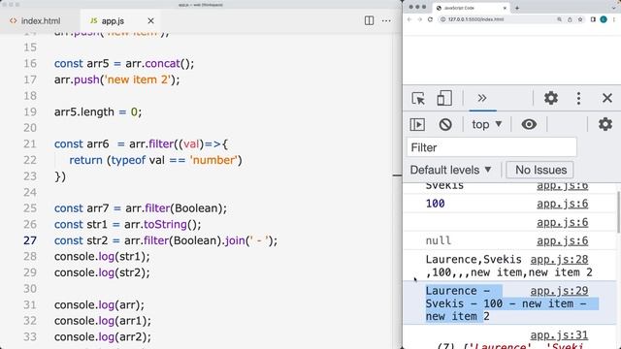Open a new browser tab
The height and width of the screenshot is (349, 621).
517,8
